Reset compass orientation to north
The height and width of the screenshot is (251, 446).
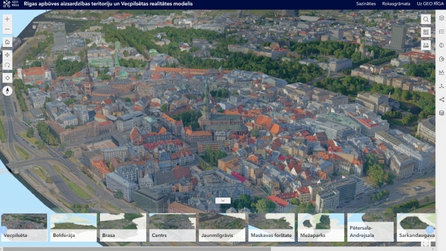[x=7, y=90]
